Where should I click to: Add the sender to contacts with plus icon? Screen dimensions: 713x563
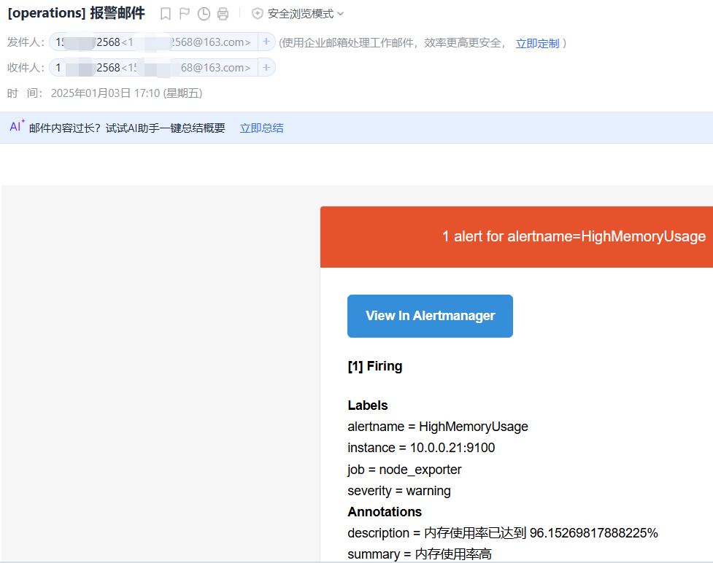(266, 42)
